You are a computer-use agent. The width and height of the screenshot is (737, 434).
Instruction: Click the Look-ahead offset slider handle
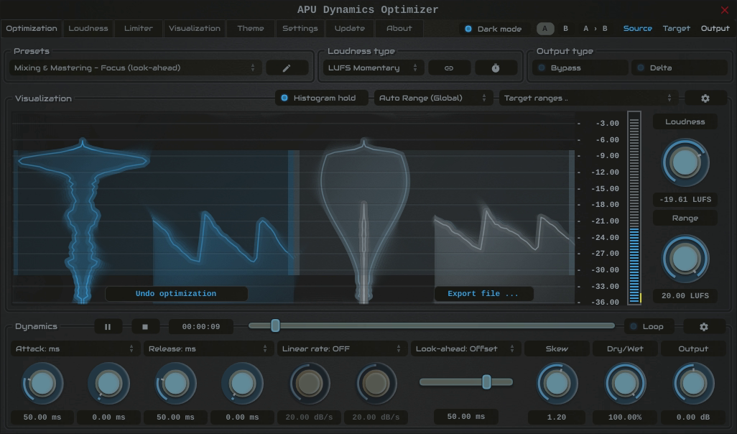[x=486, y=382]
